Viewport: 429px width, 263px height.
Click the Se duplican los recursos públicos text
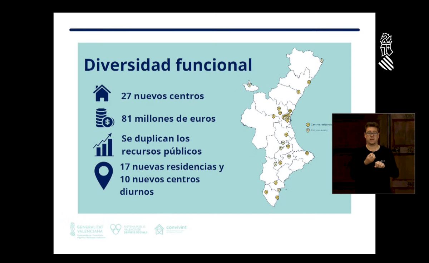click(x=161, y=145)
